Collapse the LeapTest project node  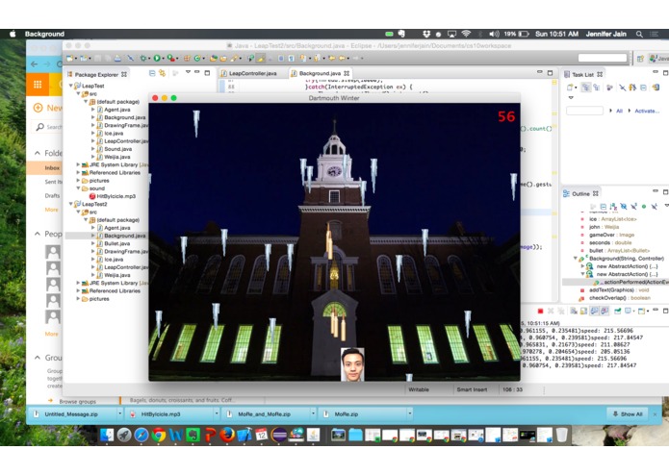coord(71,86)
